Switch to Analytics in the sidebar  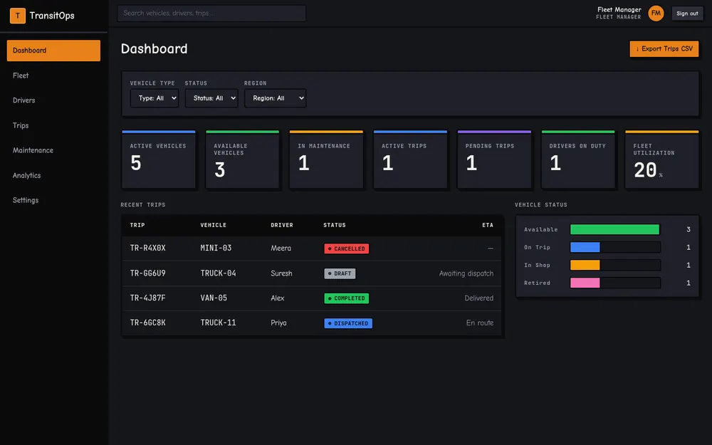[x=53, y=175]
